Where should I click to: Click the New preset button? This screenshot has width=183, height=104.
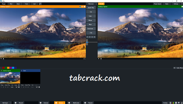(11, 4)
